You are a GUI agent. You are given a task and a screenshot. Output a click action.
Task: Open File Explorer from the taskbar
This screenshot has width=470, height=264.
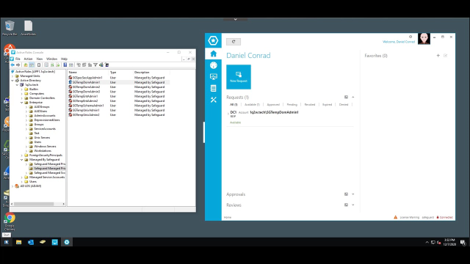[18, 242]
